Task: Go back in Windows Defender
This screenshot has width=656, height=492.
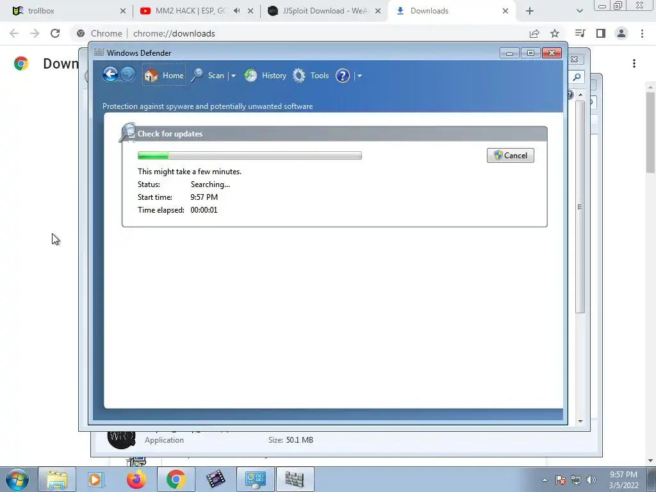Action: (110, 75)
